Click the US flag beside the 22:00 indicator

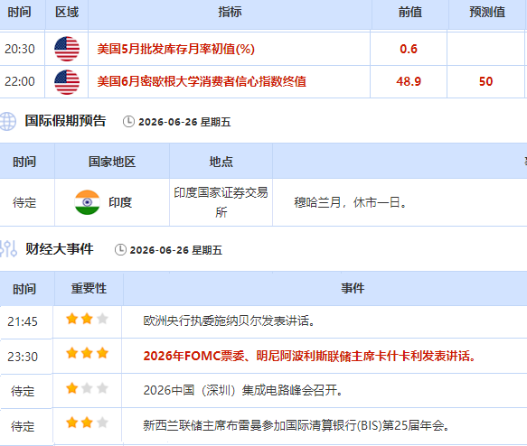pyautogui.click(x=67, y=82)
